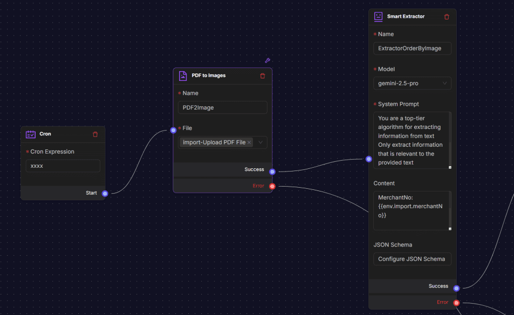Click the Content text area with MerchantNo
The height and width of the screenshot is (315, 514).
pos(411,210)
